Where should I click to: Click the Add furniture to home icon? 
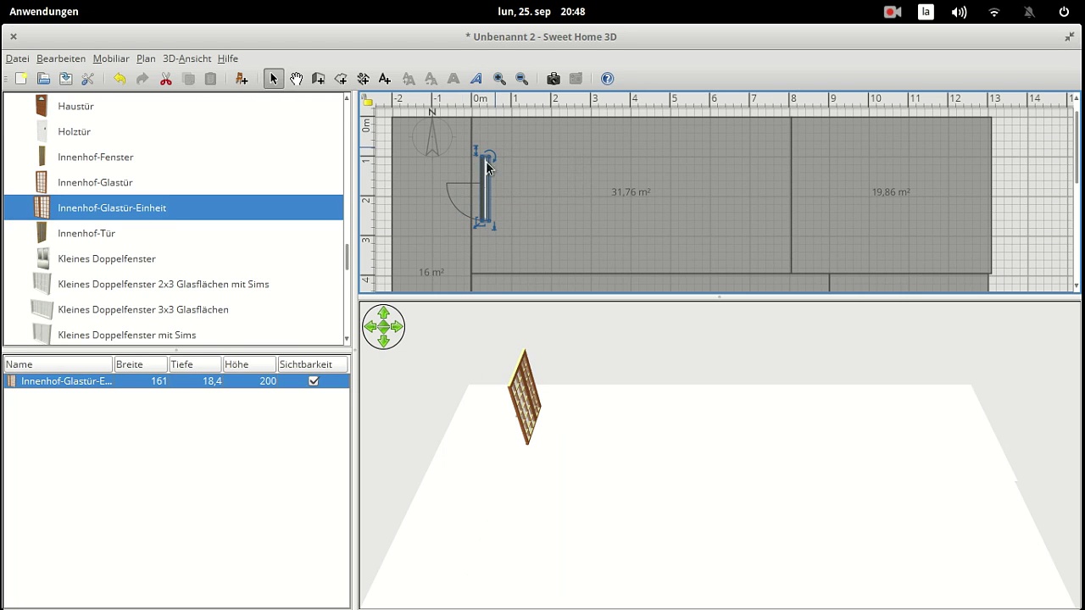coord(242,79)
